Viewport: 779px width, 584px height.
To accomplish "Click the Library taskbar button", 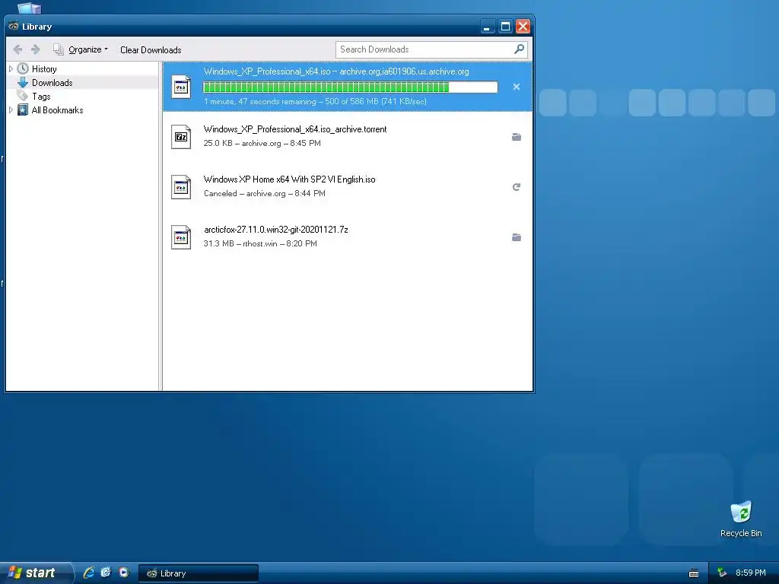I will [199, 573].
